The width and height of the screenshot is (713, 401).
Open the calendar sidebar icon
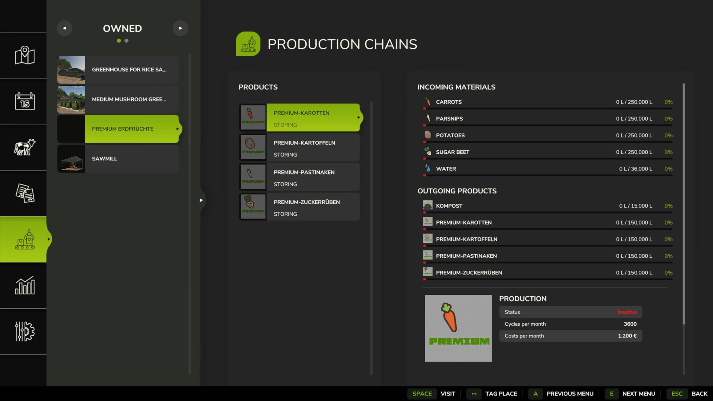tap(25, 101)
